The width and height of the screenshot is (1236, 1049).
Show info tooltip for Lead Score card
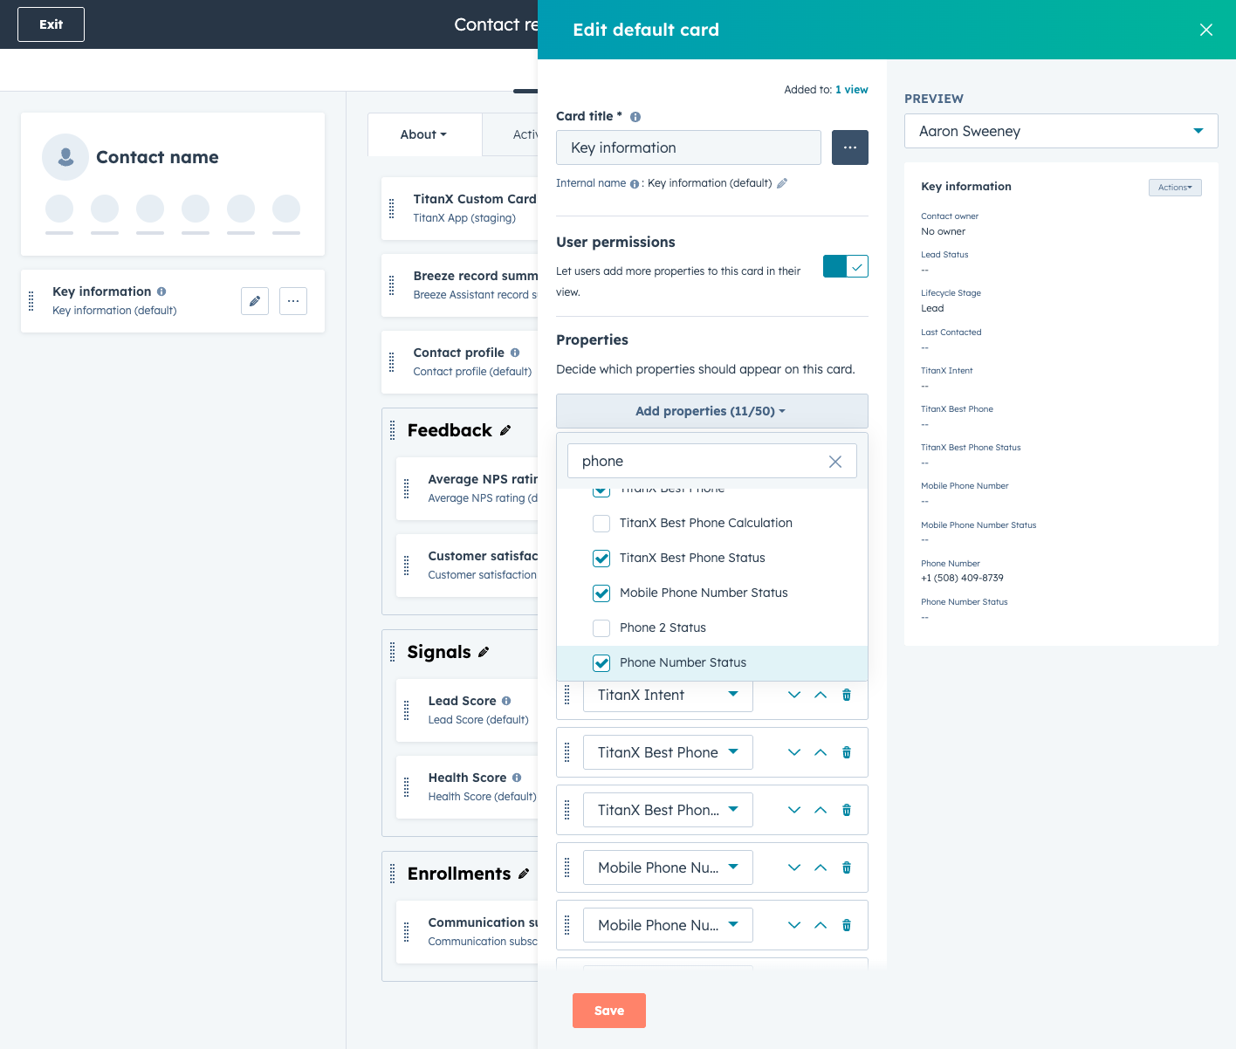(x=506, y=701)
